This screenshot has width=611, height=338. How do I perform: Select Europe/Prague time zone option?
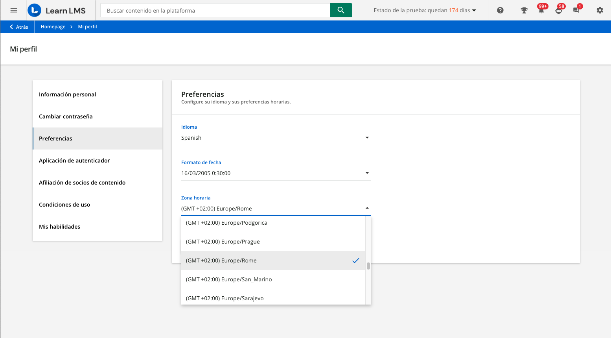(273, 242)
